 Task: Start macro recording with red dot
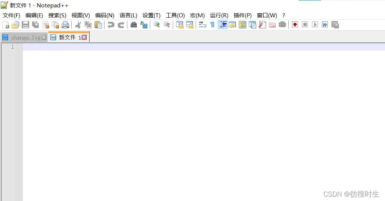pyautogui.click(x=295, y=25)
